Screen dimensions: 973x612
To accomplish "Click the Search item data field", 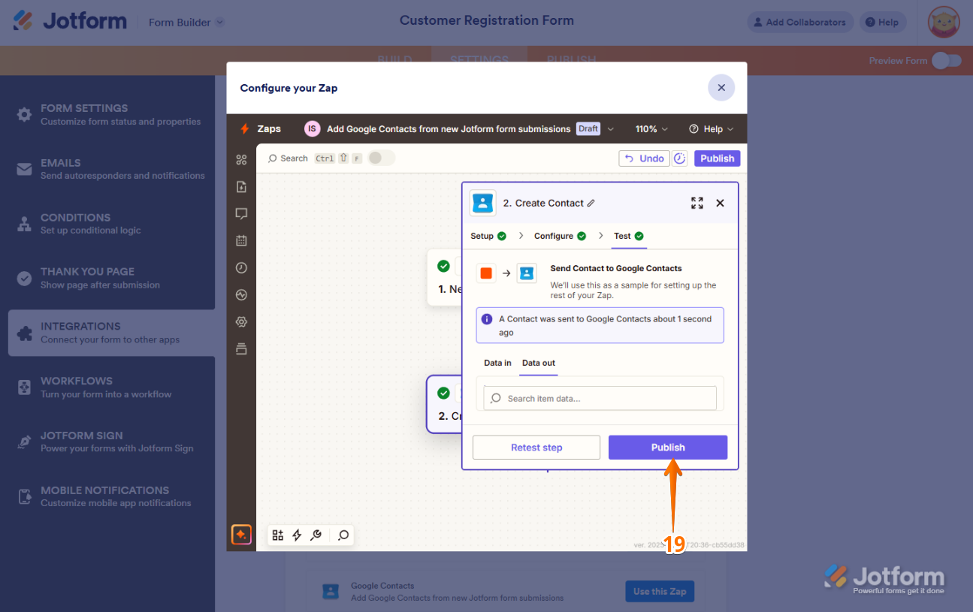I will pyautogui.click(x=600, y=398).
